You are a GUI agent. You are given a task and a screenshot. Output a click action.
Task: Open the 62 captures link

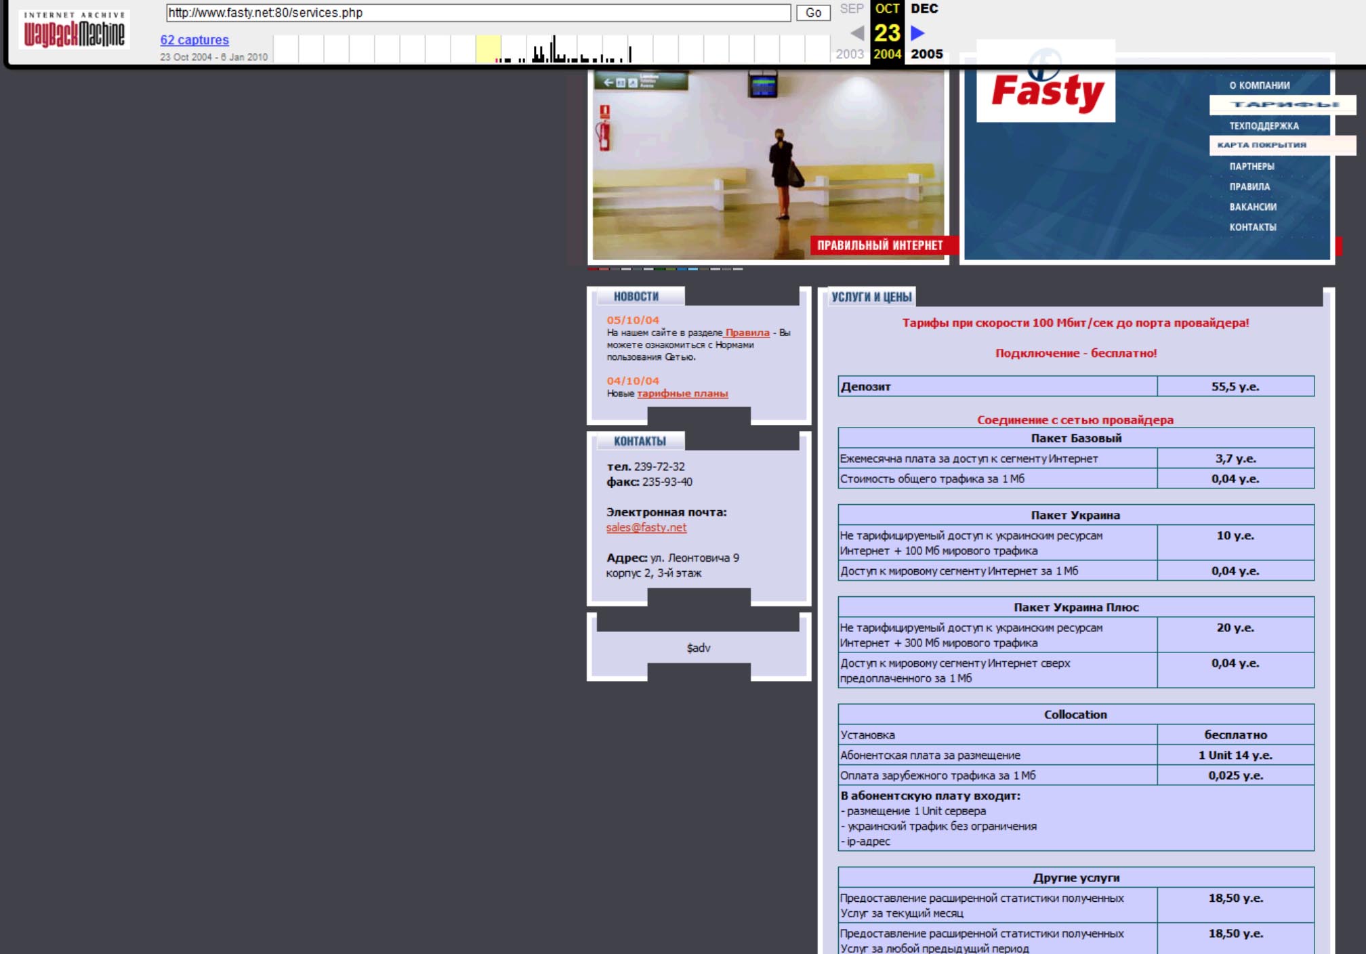(x=194, y=40)
